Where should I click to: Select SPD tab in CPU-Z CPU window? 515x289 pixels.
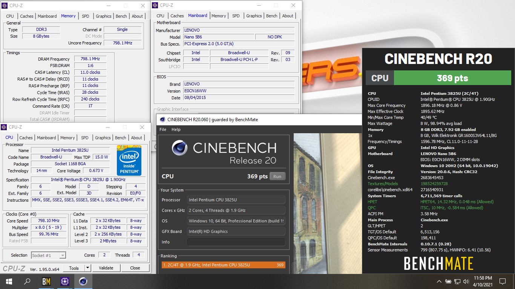coord(85,138)
